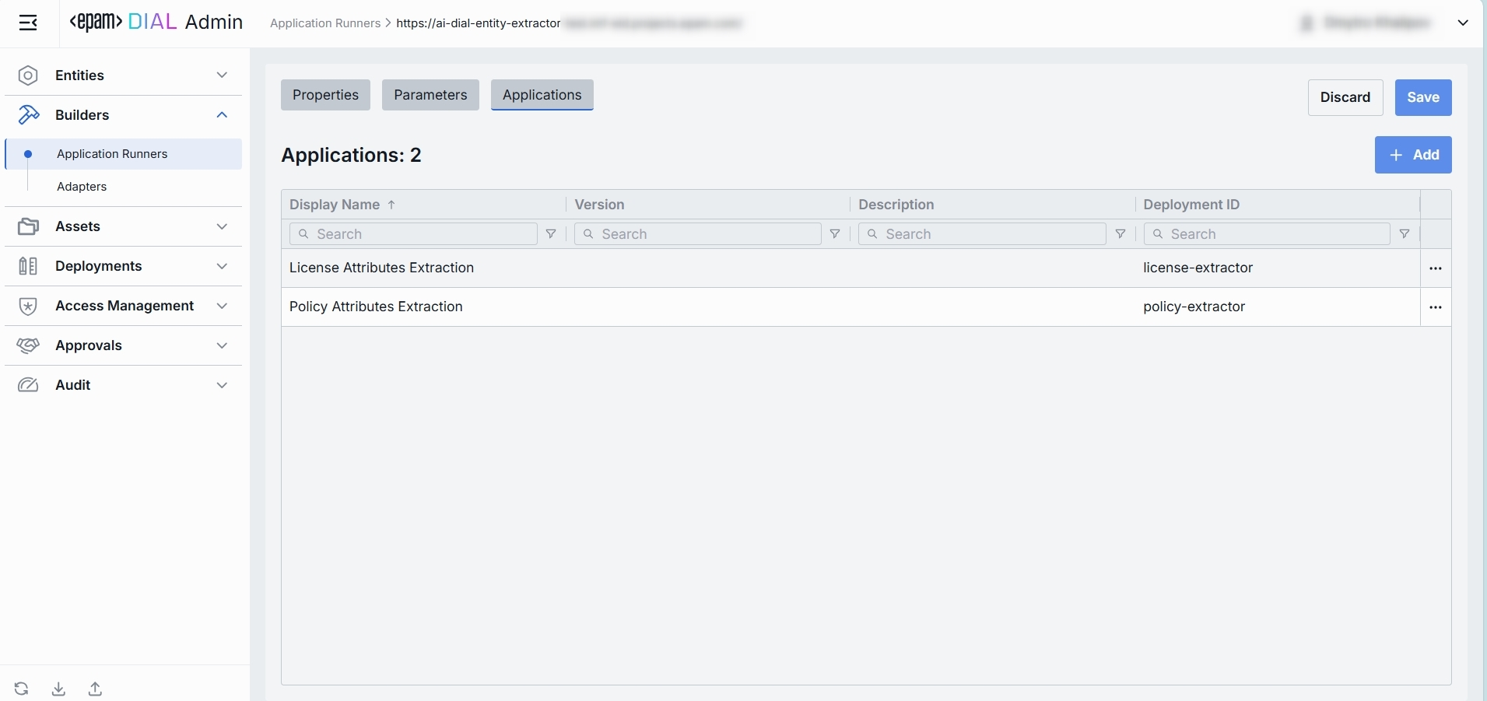
Task: Switch to the Properties tab
Action: coord(325,95)
